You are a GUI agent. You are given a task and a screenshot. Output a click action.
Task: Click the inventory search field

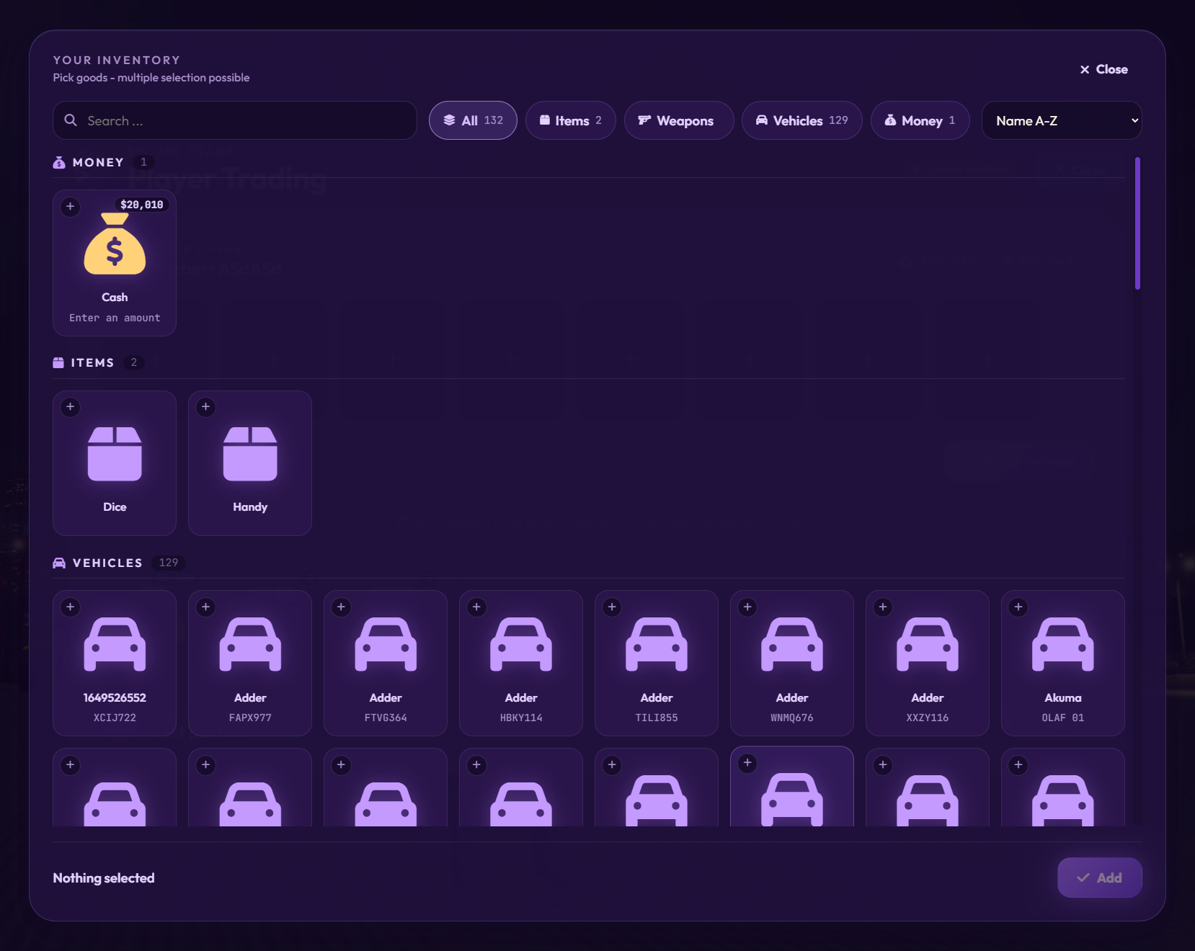pyautogui.click(x=235, y=120)
